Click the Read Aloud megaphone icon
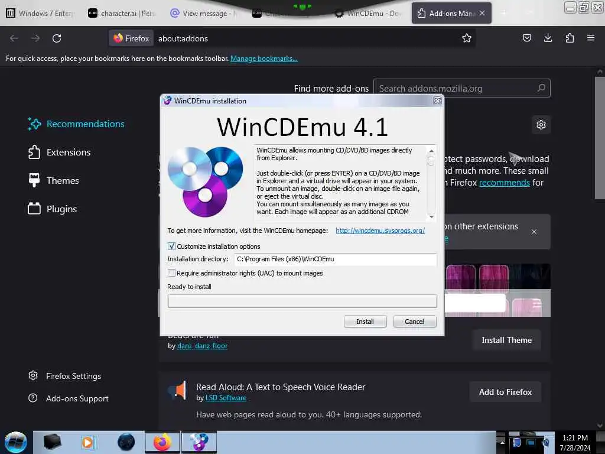The image size is (605, 454). (177, 390)
